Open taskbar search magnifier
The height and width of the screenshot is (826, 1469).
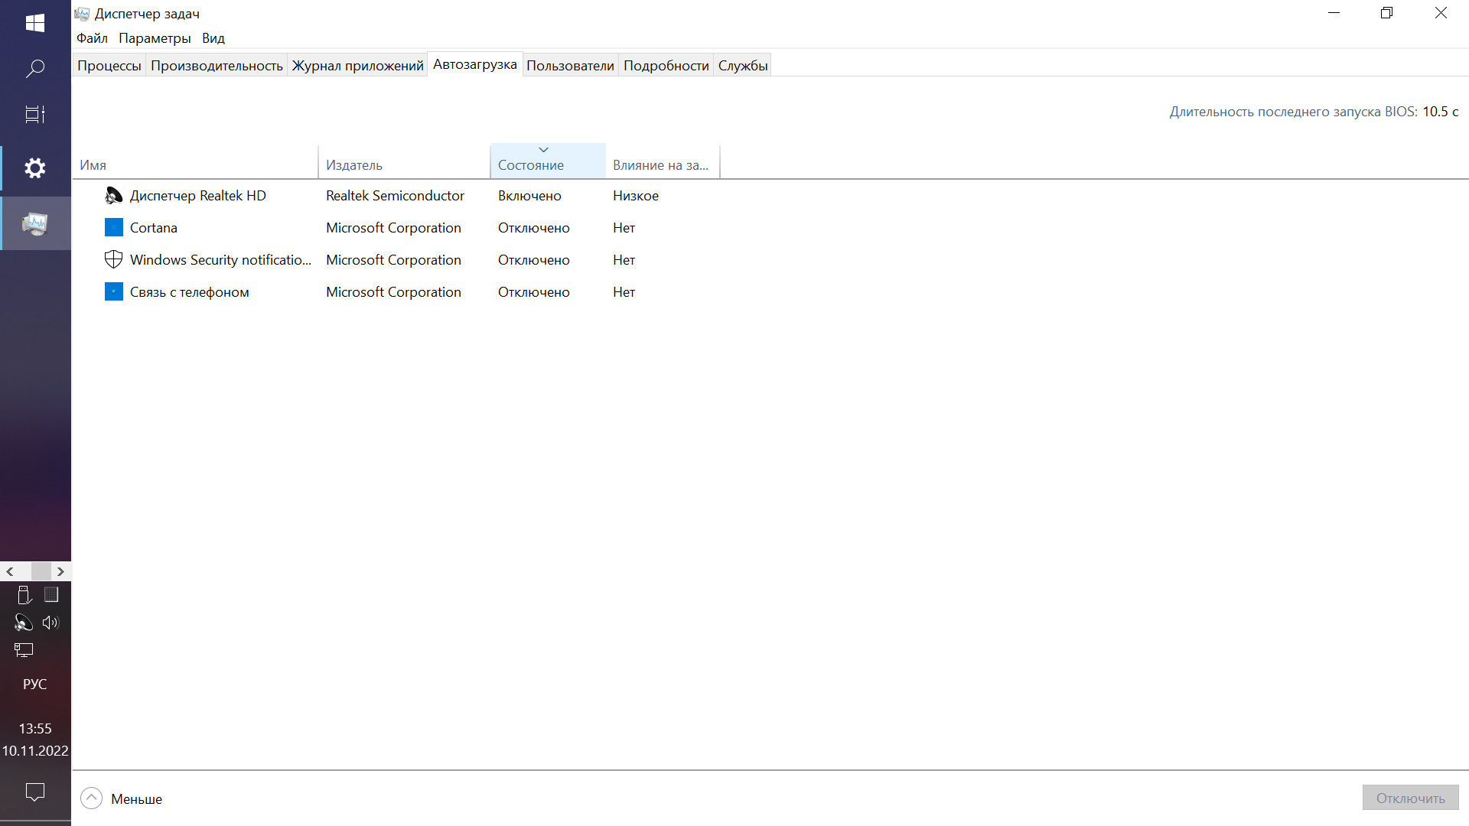point(35,69)
